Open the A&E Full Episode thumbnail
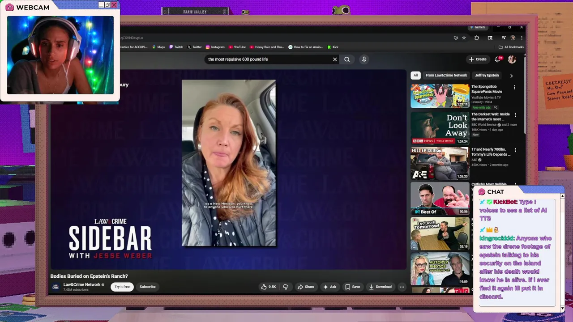Screen dimensions: 573x322 pos(440,163)
